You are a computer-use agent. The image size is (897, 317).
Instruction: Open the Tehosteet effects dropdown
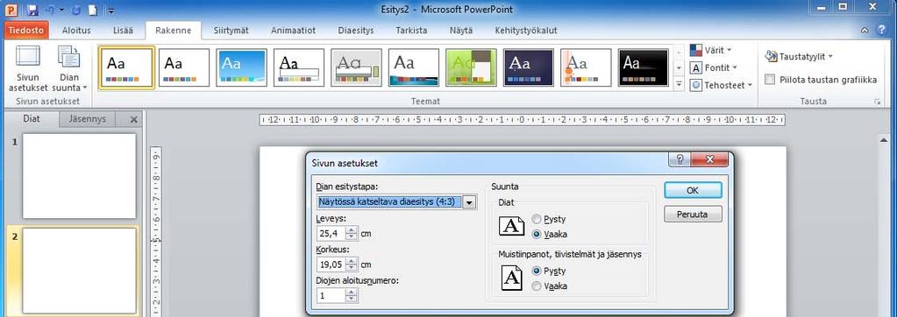coord(721,85)
